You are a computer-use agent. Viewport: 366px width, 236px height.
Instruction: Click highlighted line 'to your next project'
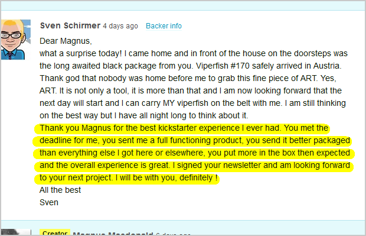[129, 177]
